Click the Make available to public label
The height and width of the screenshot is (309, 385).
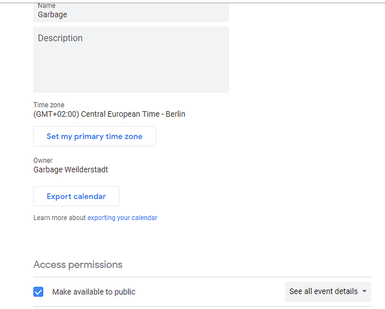click(x=94, y=292)
